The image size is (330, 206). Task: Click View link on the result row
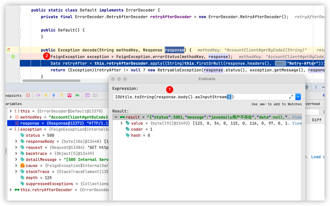(297, 117)
